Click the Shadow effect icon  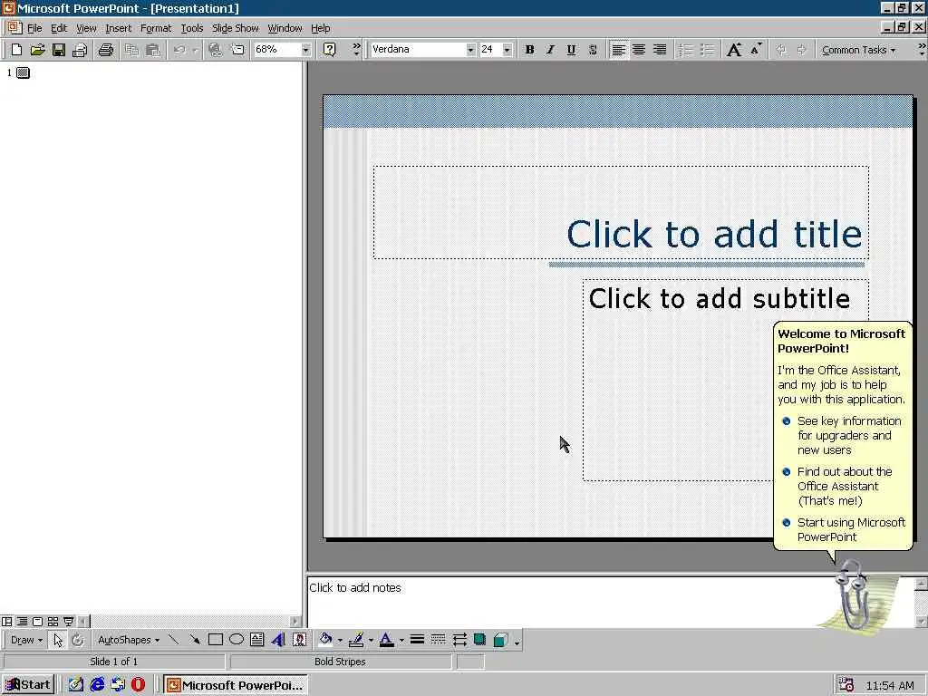[480, 640]
